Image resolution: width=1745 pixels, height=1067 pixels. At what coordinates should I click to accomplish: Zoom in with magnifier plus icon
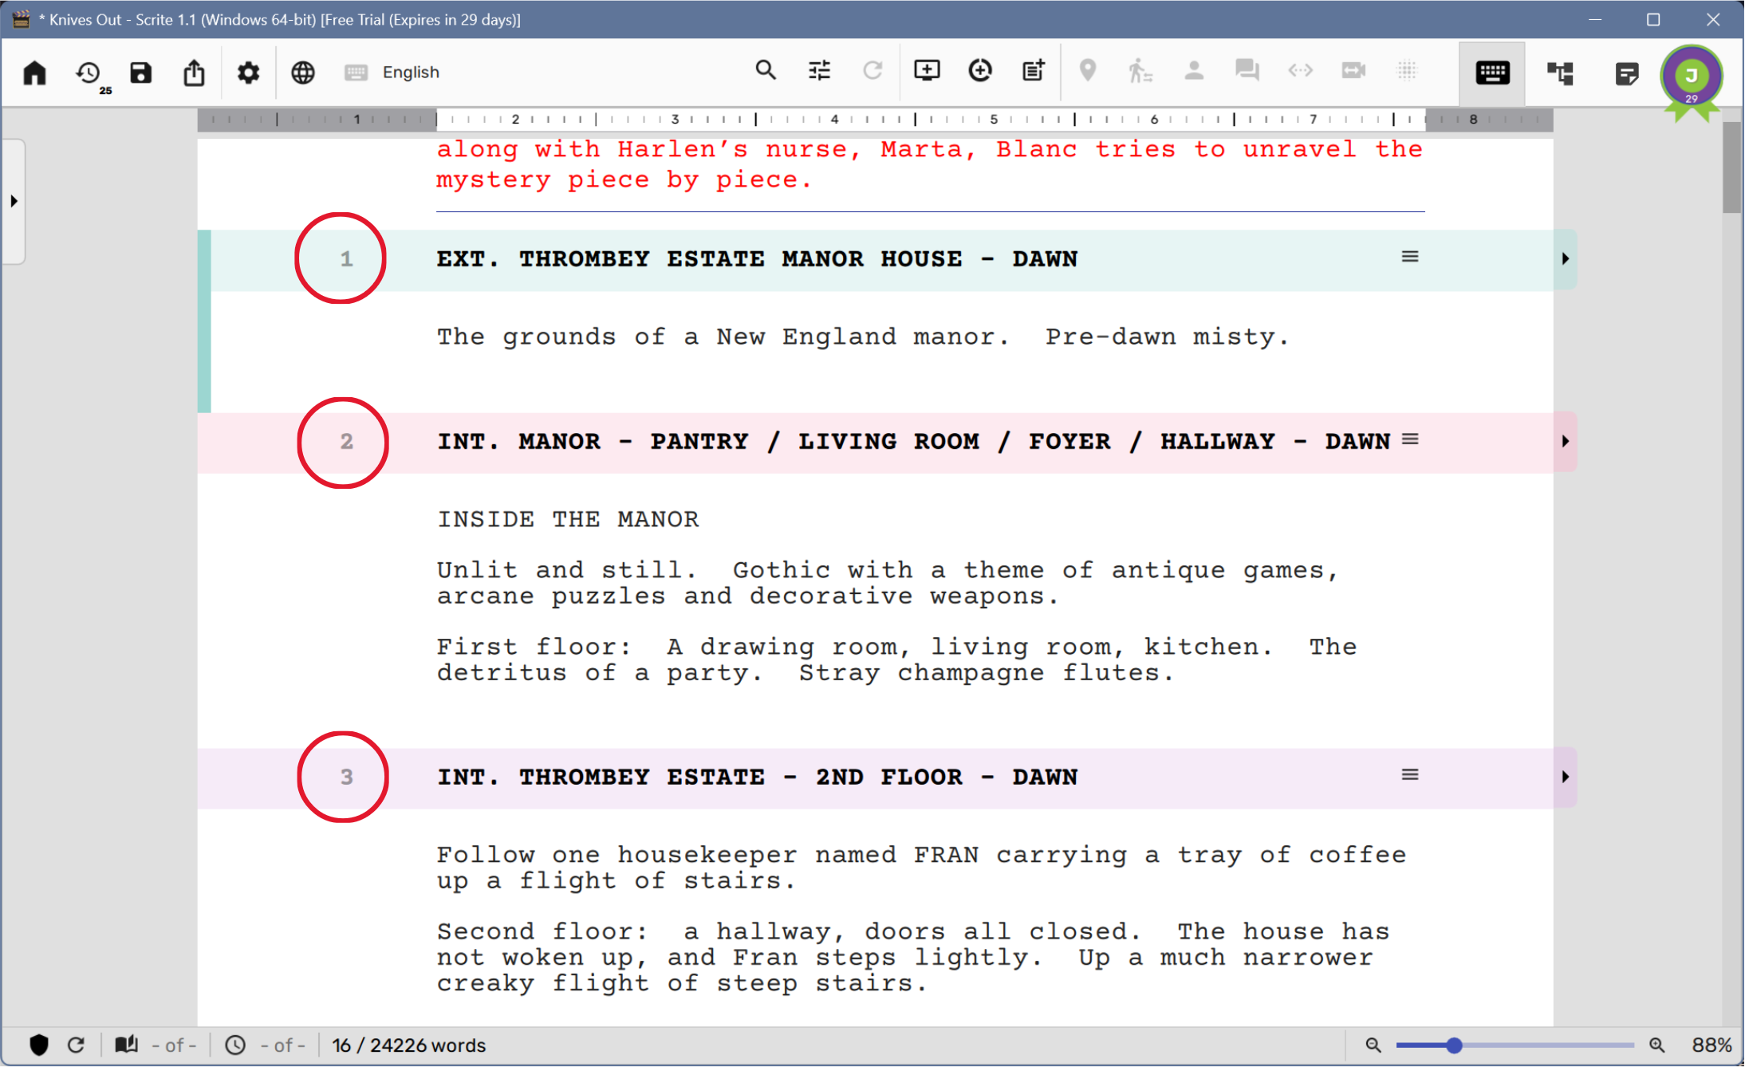pyautogui.click(x=1657, y=1045)
